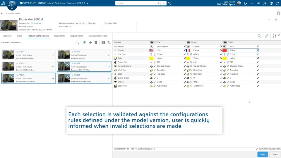Click PC004 yellow color swatch
Viewport: 281px width, 158px height.
click(x=151, y=58)
